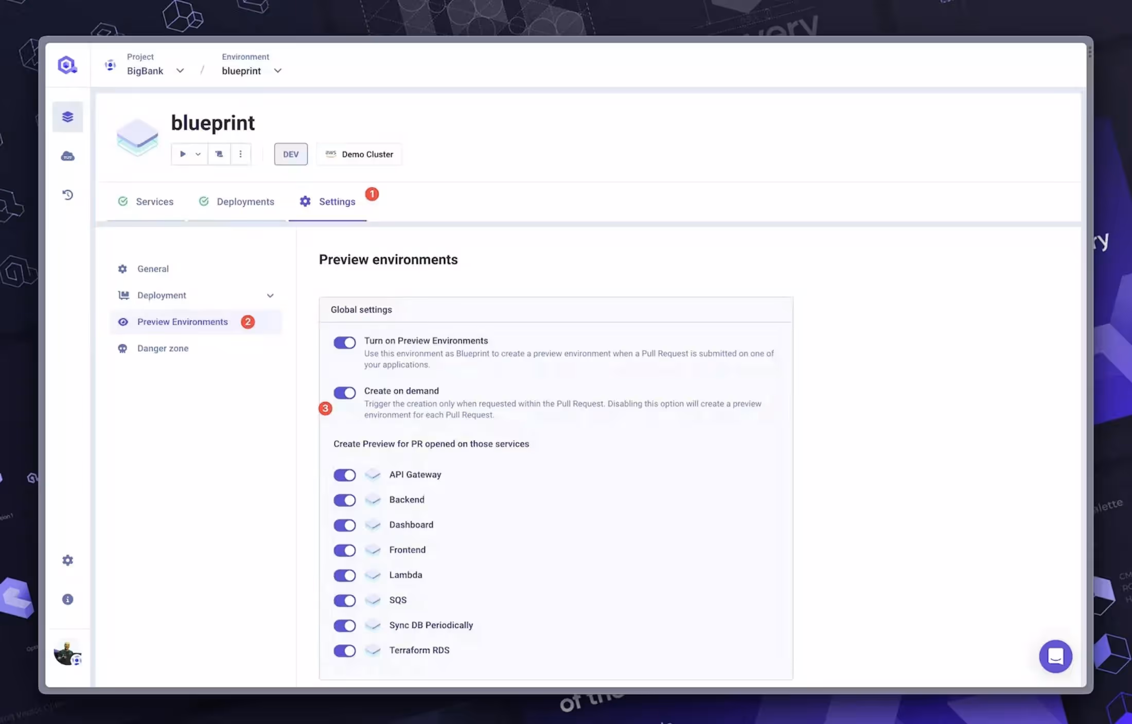Open the Environments layers icon in sidebar
Image resolution: width=1132 pixels, height=724 pixels.
(x=67, y=117)
